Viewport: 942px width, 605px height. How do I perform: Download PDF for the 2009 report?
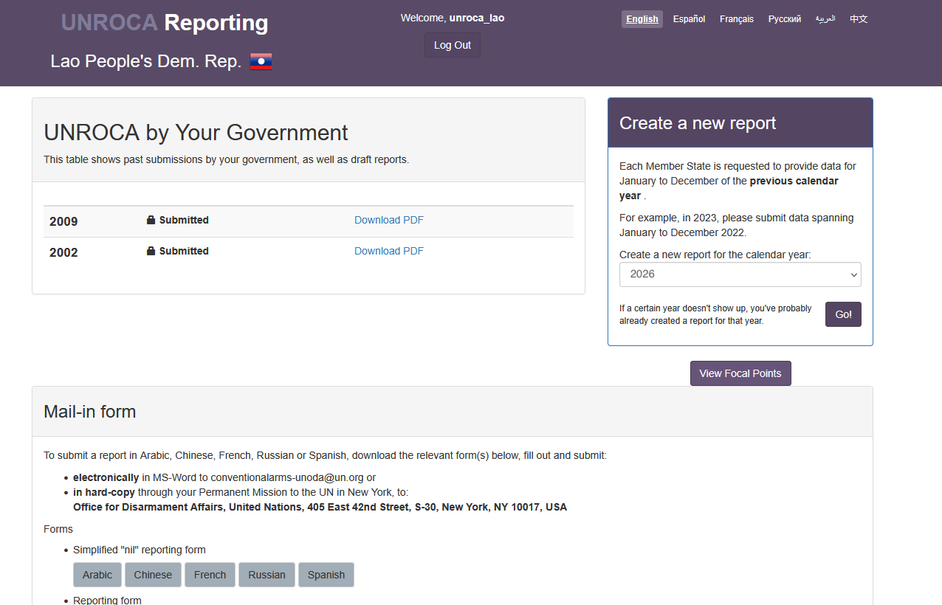pyautogui.click(x=389, y=220)
